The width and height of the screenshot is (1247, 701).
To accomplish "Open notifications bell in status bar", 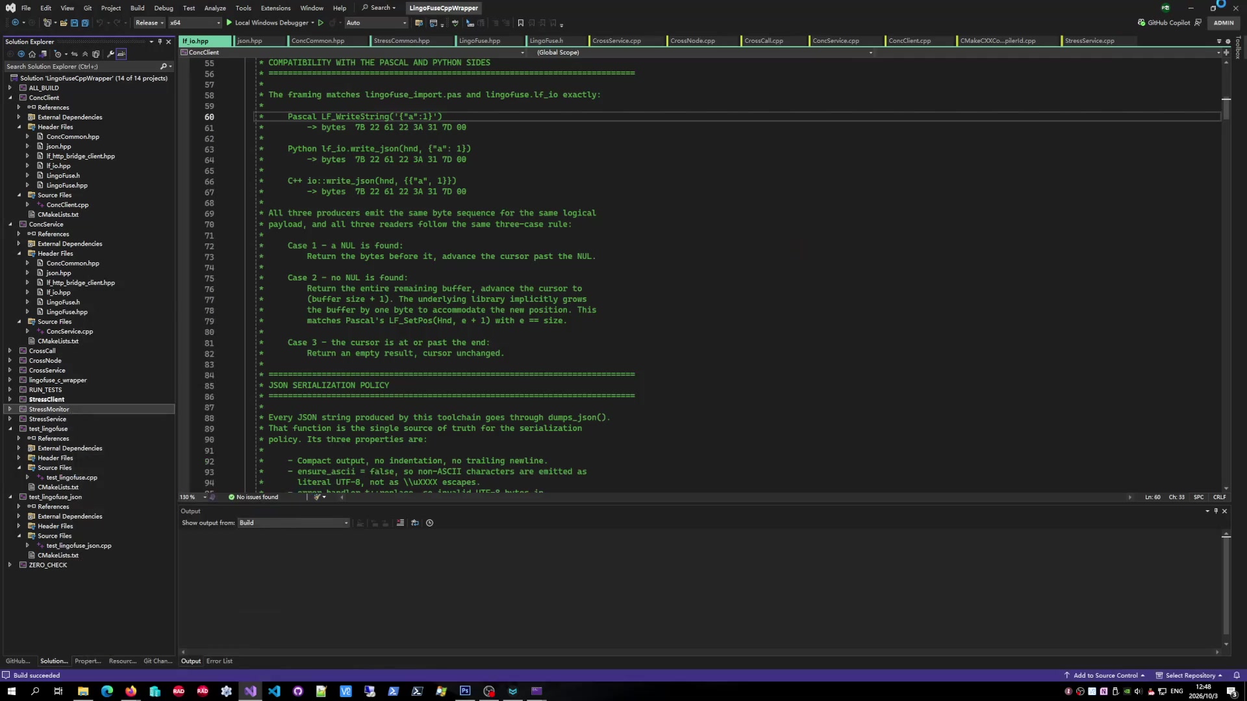I will pyautogui.click(x=1237, y=675).
